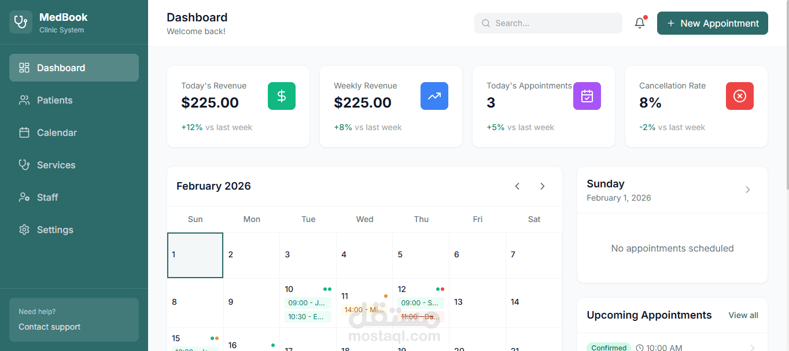
Task: Expand Sunday day panel with its chevron
Action: (x=748, y=190)
